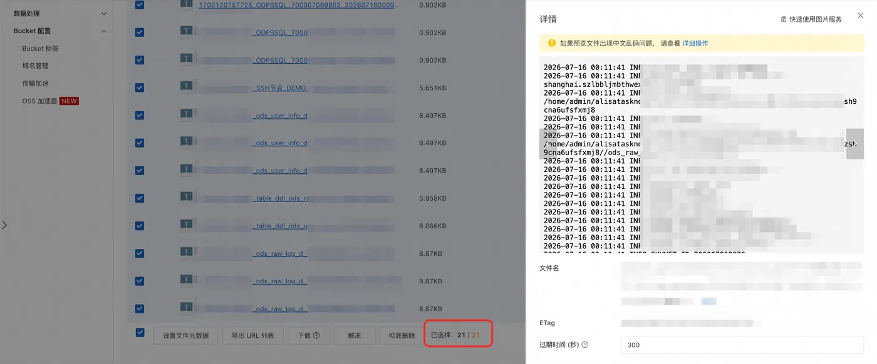The height and width of the screenshot is (364, 877).
Task: Click the text file icon beside SSH节点_DEMO
Action: point(186,87)
